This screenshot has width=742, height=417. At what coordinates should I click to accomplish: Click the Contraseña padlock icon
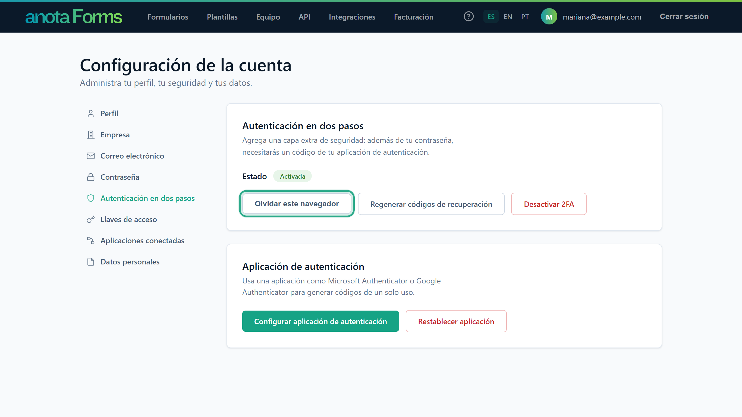(x=91, y=177)
